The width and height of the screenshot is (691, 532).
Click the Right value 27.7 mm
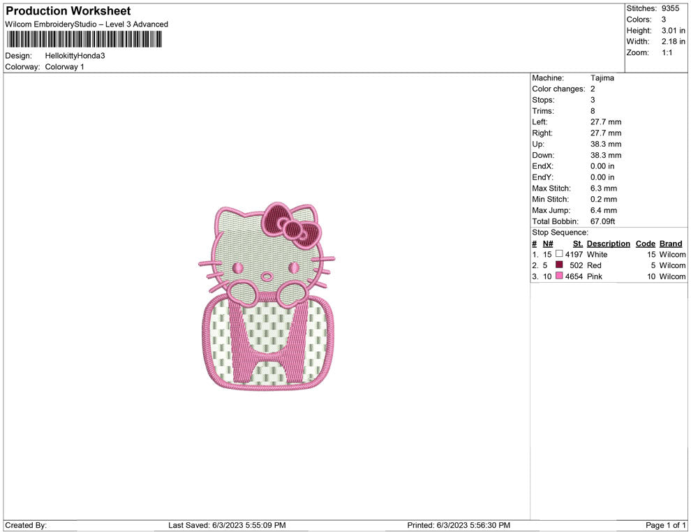pos(606,133)
